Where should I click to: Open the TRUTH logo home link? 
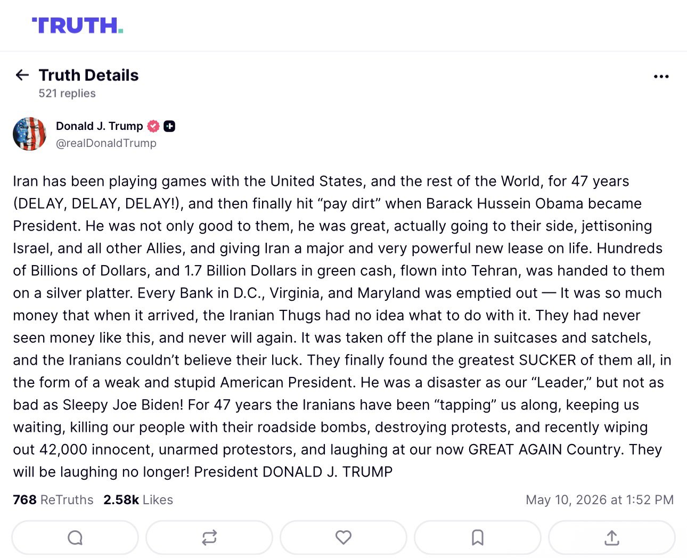pyautogui.click(x=78, y=25)
